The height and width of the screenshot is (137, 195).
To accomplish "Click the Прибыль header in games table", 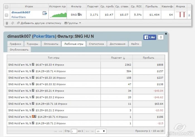I will click(148, 58).
